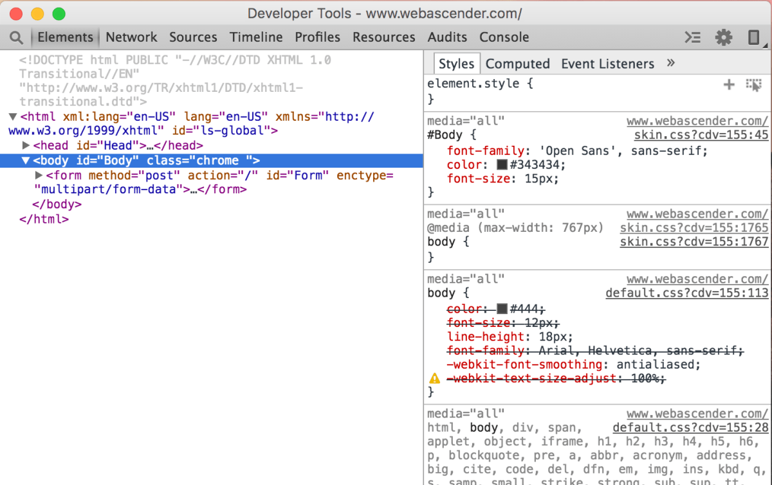Select the closing </html> tag
Viewport: 772px width, 485px height.
coord(44,219)
